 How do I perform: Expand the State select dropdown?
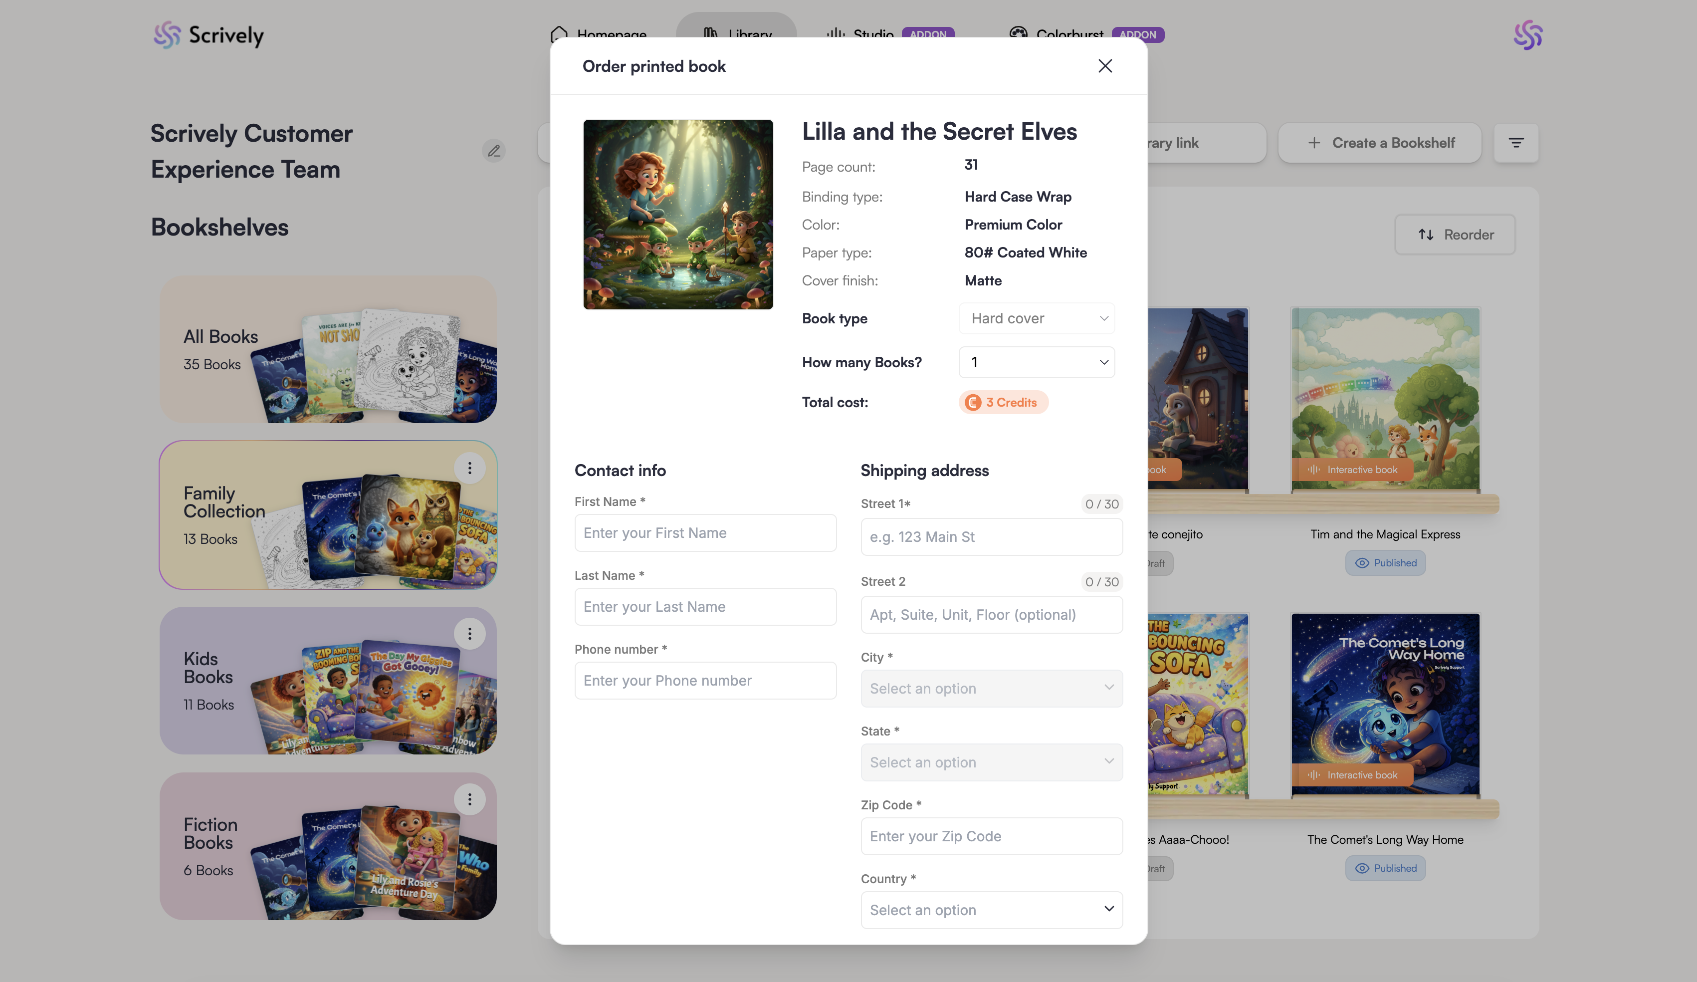point(991,762)
